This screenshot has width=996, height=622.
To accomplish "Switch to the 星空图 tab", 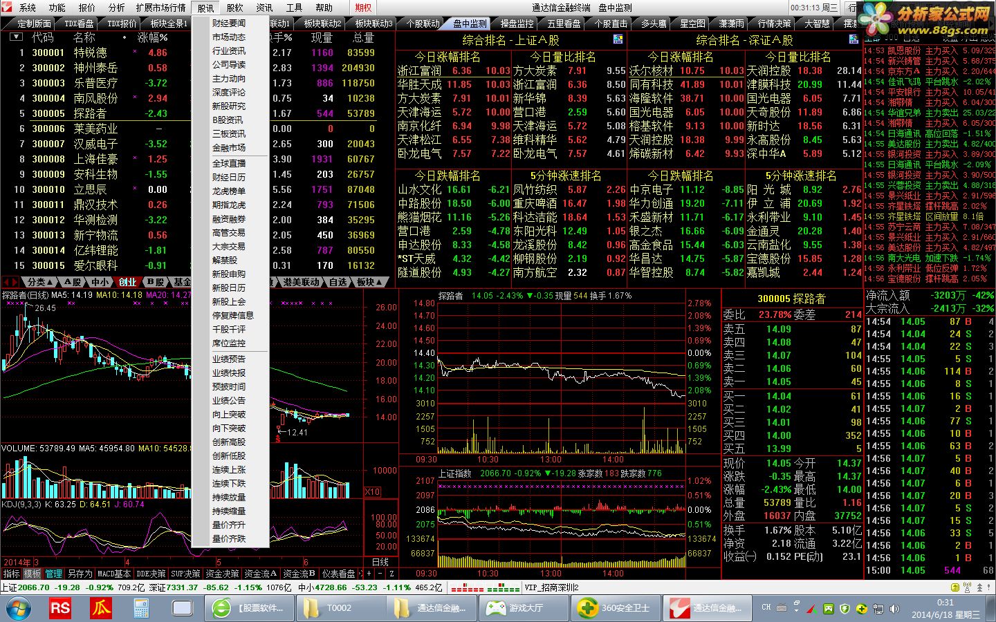I will click(692, 23).
